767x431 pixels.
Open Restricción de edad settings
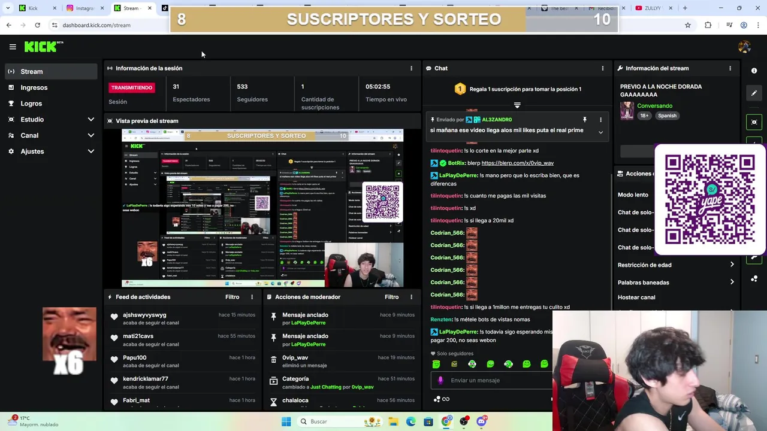676,265
